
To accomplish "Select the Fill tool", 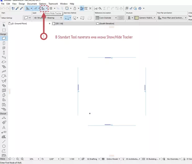I will (x=4, y=137).
